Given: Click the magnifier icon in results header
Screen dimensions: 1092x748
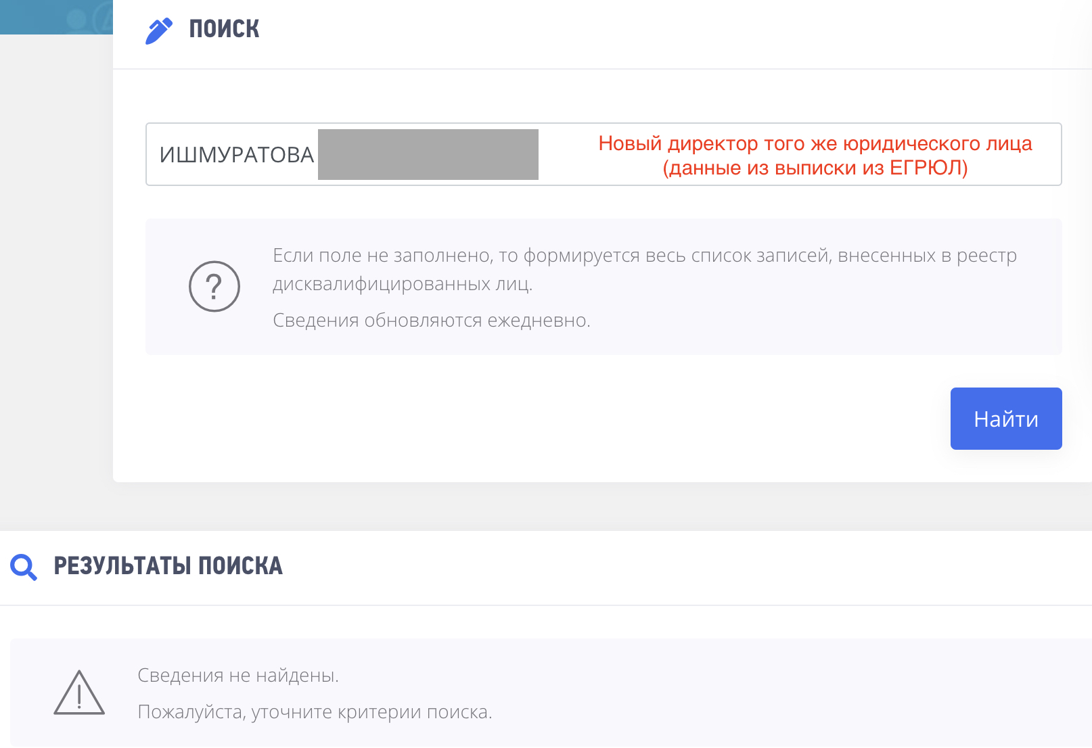Looking at the screenshot, I should [x=24, y=567].
